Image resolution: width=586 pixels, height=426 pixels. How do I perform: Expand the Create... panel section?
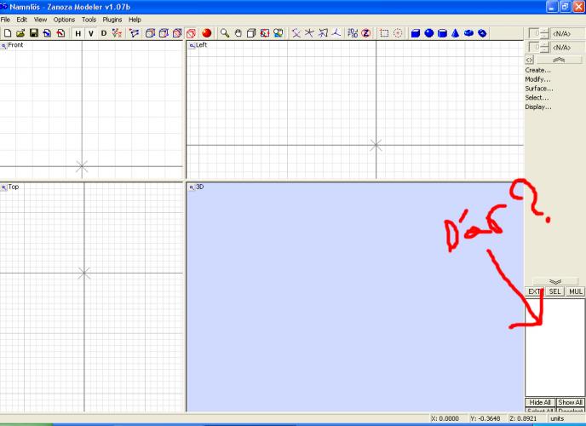[537, 70]
